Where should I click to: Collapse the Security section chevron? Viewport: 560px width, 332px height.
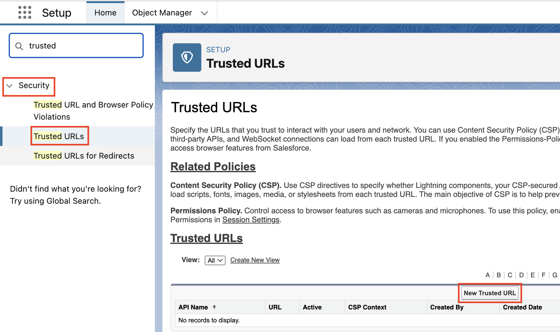point(10,86)
